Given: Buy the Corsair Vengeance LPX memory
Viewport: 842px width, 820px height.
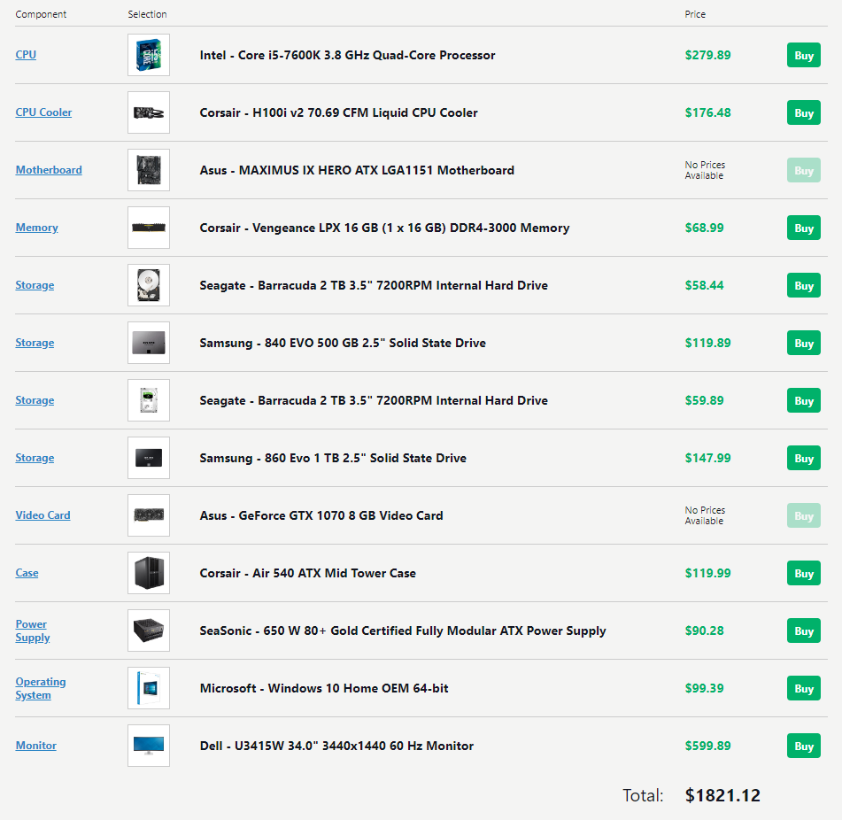Looking at the screenshot, I should pyautogui.click(x=804, y=228).
